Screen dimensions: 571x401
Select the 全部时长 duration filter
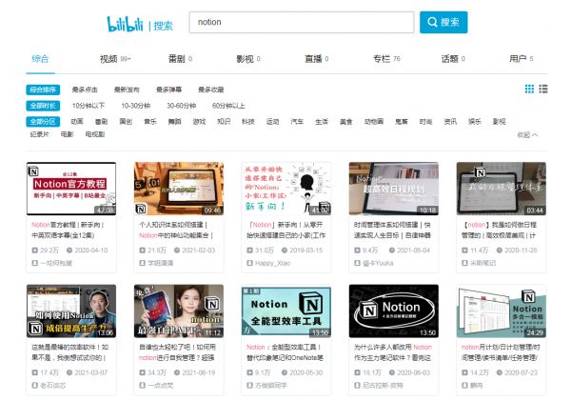pos(43,106)
